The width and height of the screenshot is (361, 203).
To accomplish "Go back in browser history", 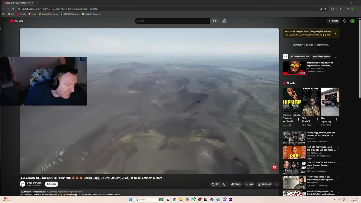I will click(3, 9).
